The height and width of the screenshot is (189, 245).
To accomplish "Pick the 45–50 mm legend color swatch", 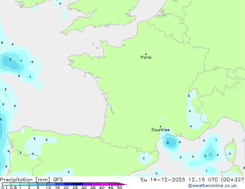I will 114,184.
